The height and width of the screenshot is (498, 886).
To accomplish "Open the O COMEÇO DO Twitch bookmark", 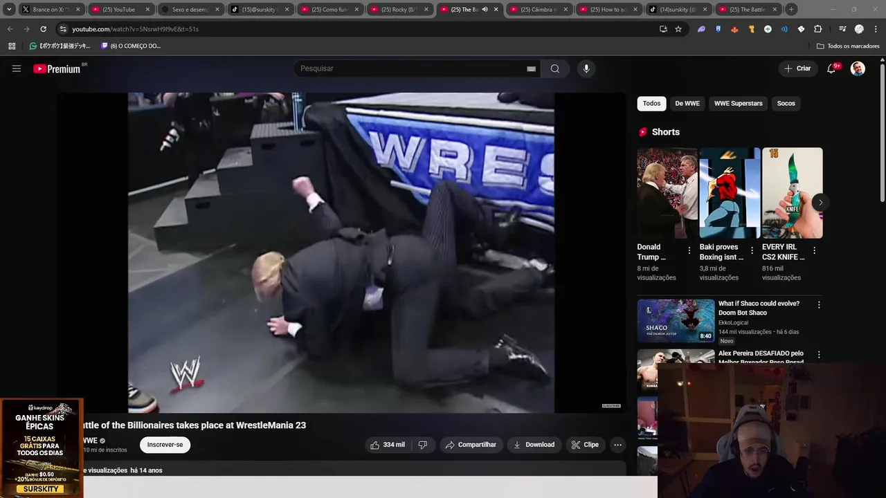I will pyautogui.click(x=131, y=46).
